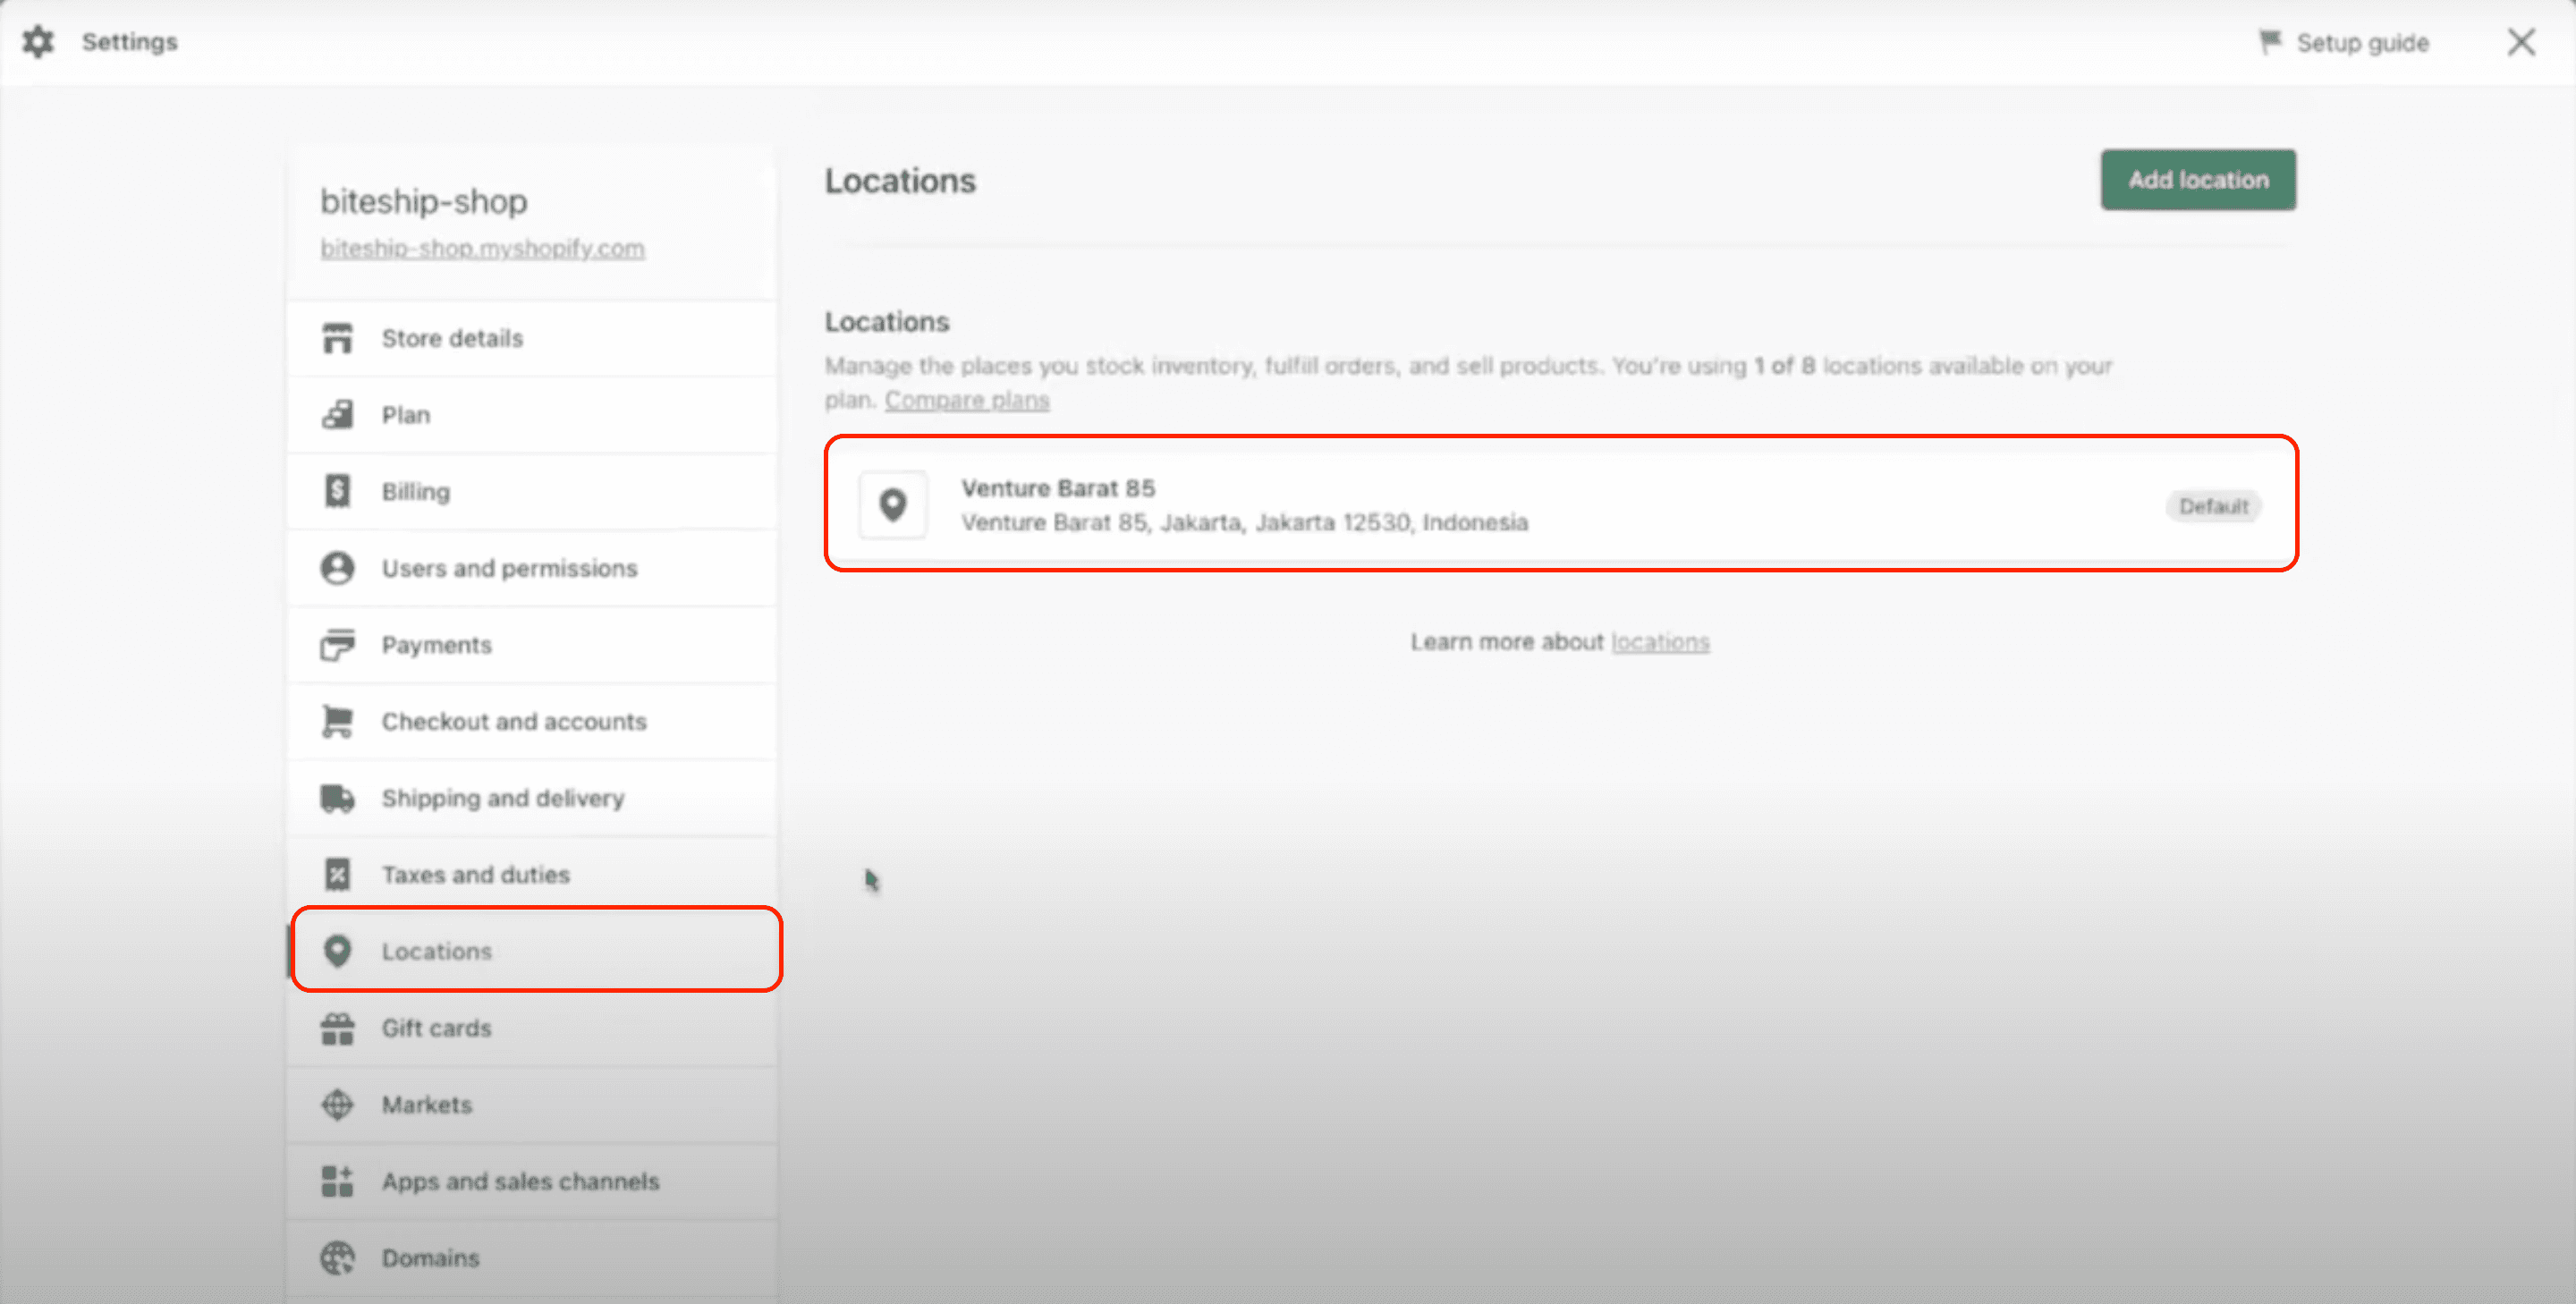This screenshot has height=1304, width=2576.
Task: Click the Venture Barat 85 address line
Action: click(1244, 522)
